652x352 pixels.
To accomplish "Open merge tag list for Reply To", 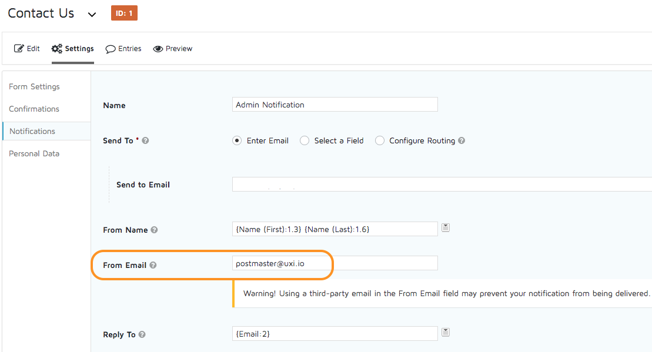I will click(445, 332).
